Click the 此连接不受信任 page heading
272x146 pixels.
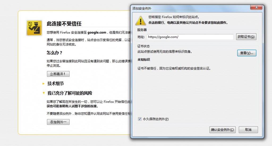(64, 24)
